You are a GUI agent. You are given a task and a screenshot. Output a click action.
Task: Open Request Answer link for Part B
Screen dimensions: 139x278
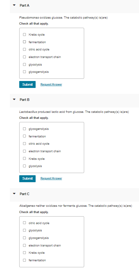51,178
